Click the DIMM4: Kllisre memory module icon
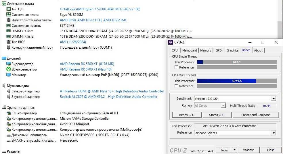 [x=8, y=36]
